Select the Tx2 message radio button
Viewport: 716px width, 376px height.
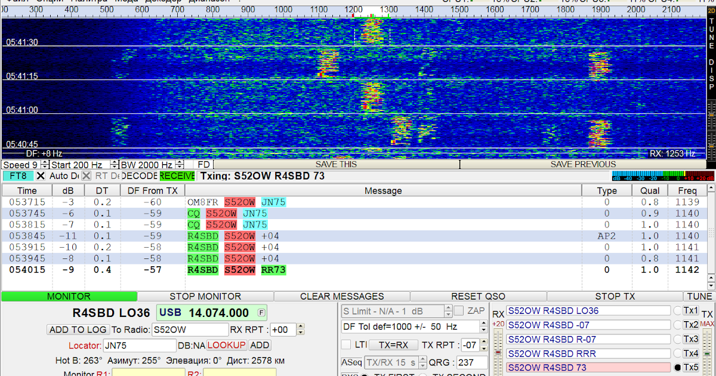coord(677,325)
